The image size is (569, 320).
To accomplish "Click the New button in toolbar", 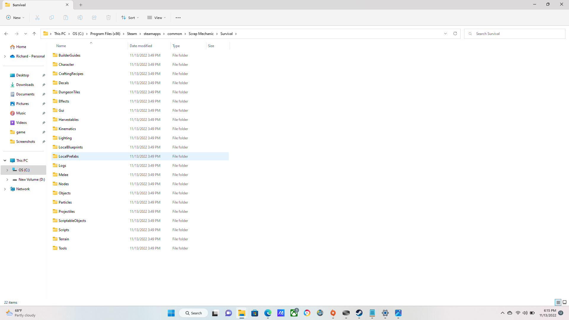I will pyautogui.click(x=15, y=18).
